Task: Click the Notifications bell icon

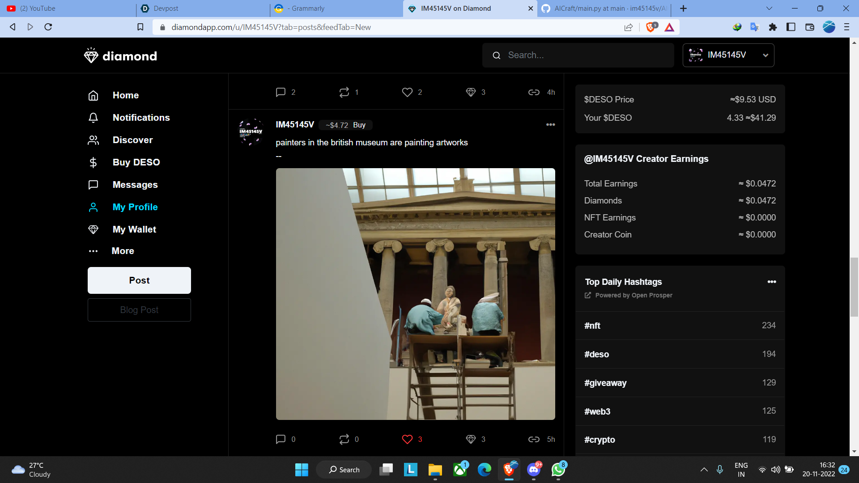Action: 93,118
